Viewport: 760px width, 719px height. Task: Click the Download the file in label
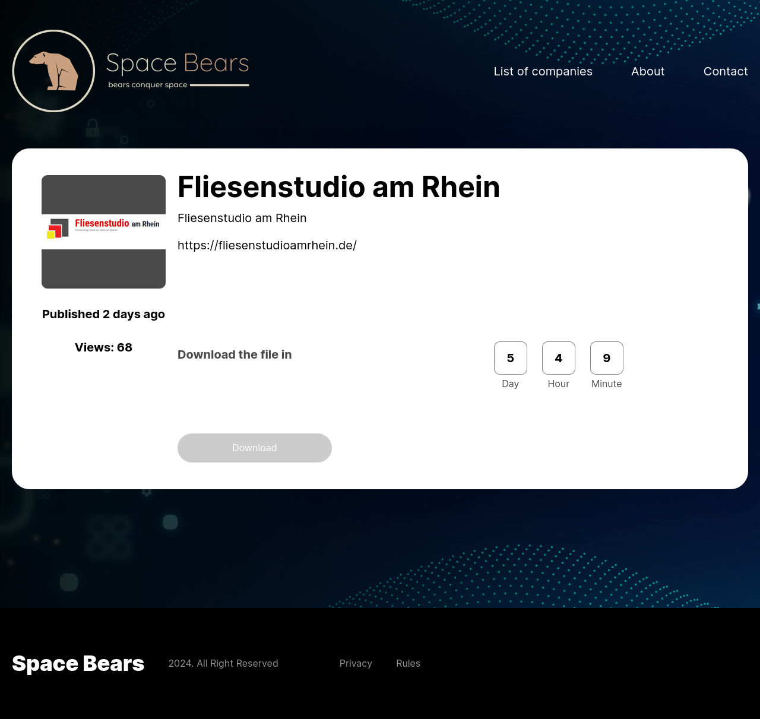(234, 354)
